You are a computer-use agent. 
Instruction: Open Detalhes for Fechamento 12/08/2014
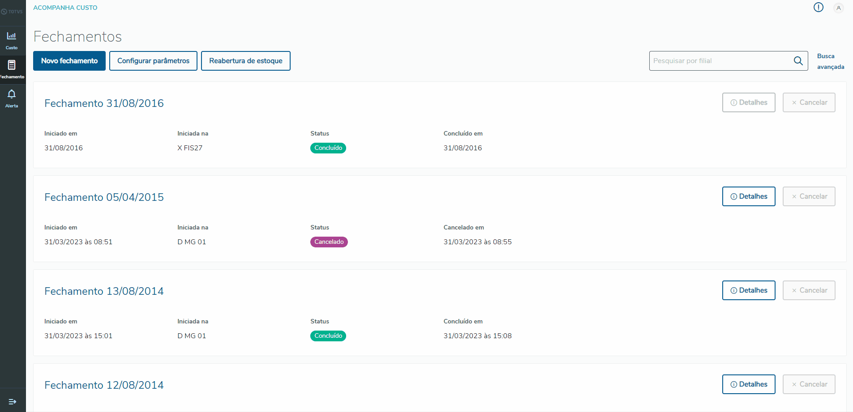coord(749,384)
